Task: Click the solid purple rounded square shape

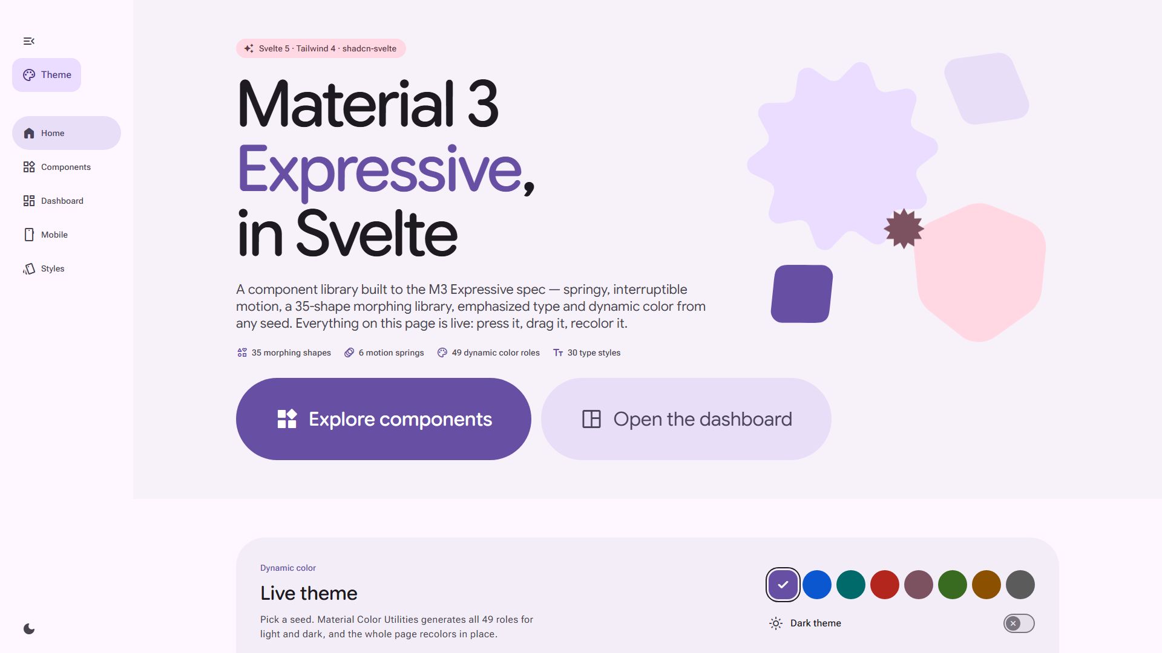Action: (802, 294)
